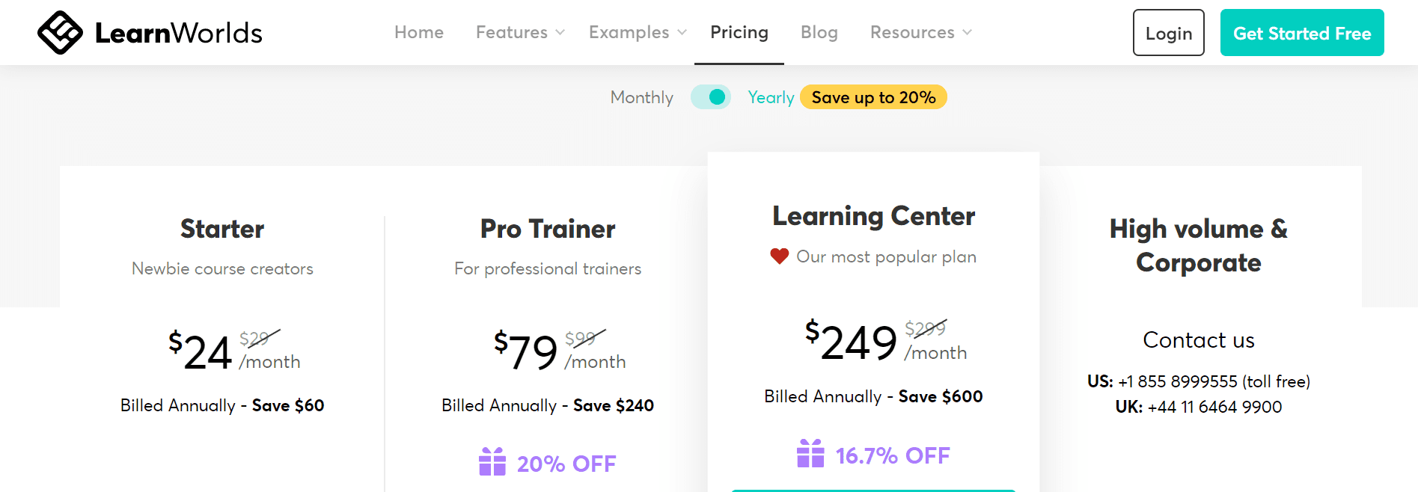The height and width of the screenshot is (492, 1418).
Task: Open the Pricing tab
Action: click(739, 32)
